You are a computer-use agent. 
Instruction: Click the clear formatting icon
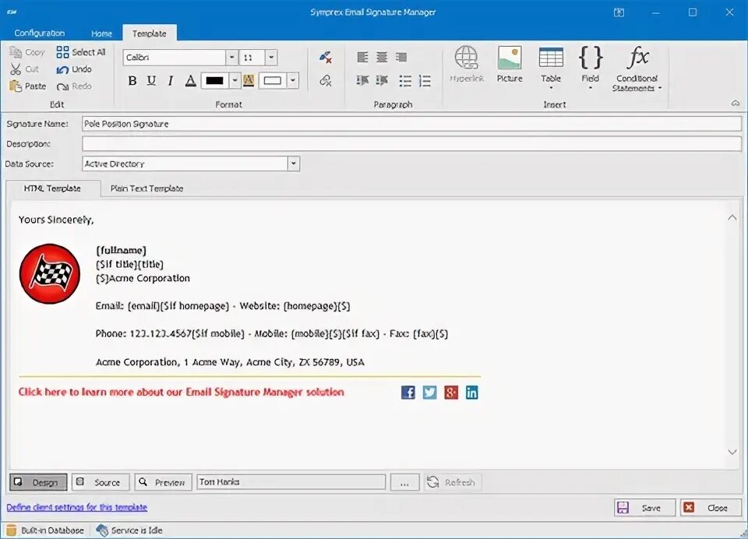[326, 57]
